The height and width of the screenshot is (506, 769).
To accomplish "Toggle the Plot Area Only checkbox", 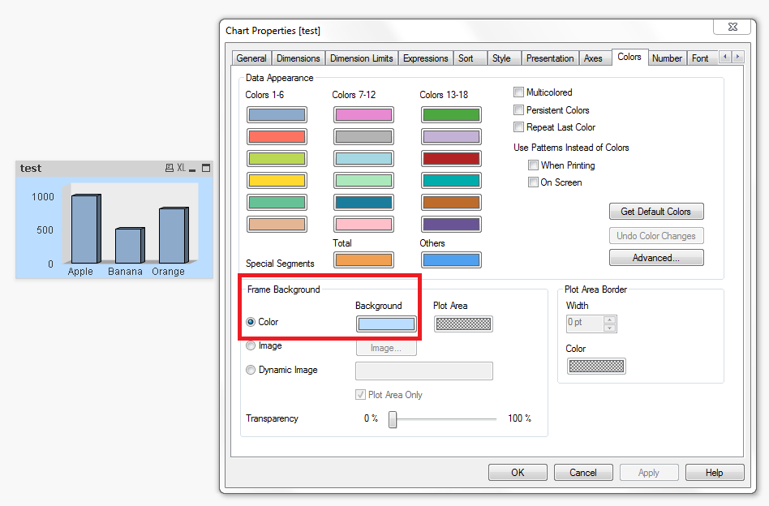I will tap(360, 395).
